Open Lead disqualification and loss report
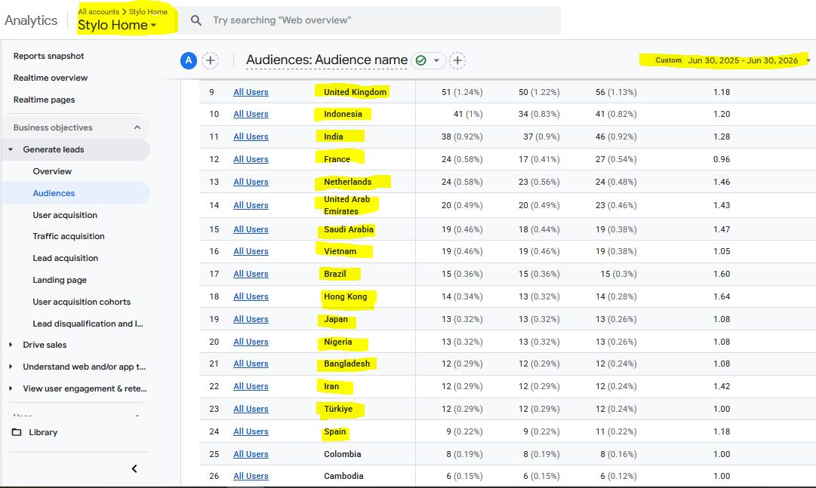The height and width of the screenshot is (488, 816). [88, 324]
